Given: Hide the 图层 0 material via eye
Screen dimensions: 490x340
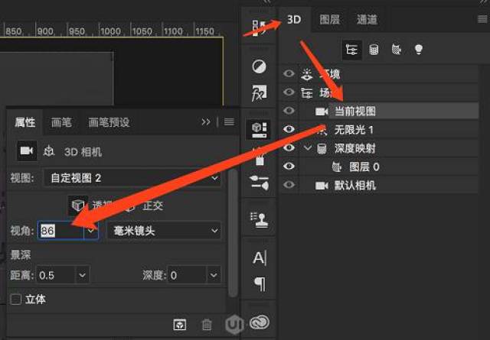Looking at the screenshot, I should click(289, 167).
